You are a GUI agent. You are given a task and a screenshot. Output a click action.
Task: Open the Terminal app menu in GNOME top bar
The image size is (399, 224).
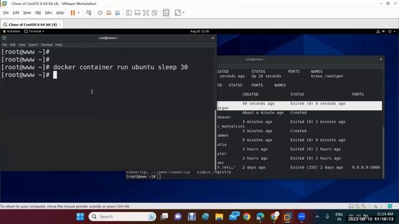point(34,31)
